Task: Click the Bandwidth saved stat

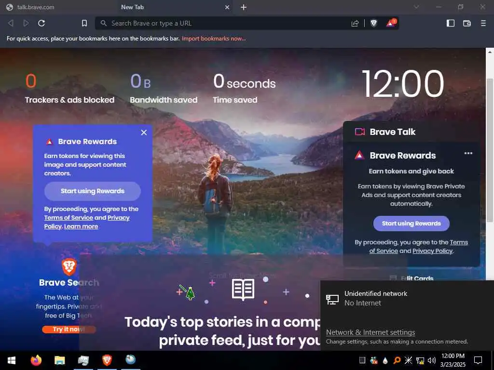Action: coord(164,89)
